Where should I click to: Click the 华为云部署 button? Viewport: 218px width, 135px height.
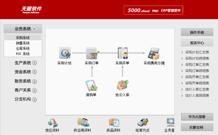pyautogui.click(x=197, y=117)
